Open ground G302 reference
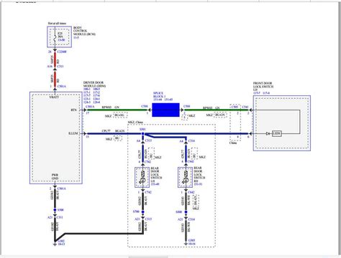This screenshot has width=341, height=258. 61,241
